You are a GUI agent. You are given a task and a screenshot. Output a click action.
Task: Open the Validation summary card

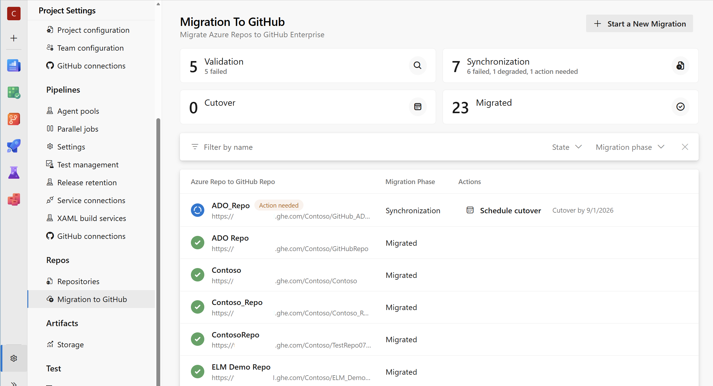[x=308, y=66]
